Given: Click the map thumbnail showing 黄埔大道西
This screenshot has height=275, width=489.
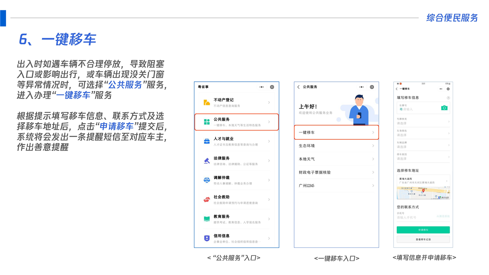Looking at the screenshot, I should click(423, 193).
